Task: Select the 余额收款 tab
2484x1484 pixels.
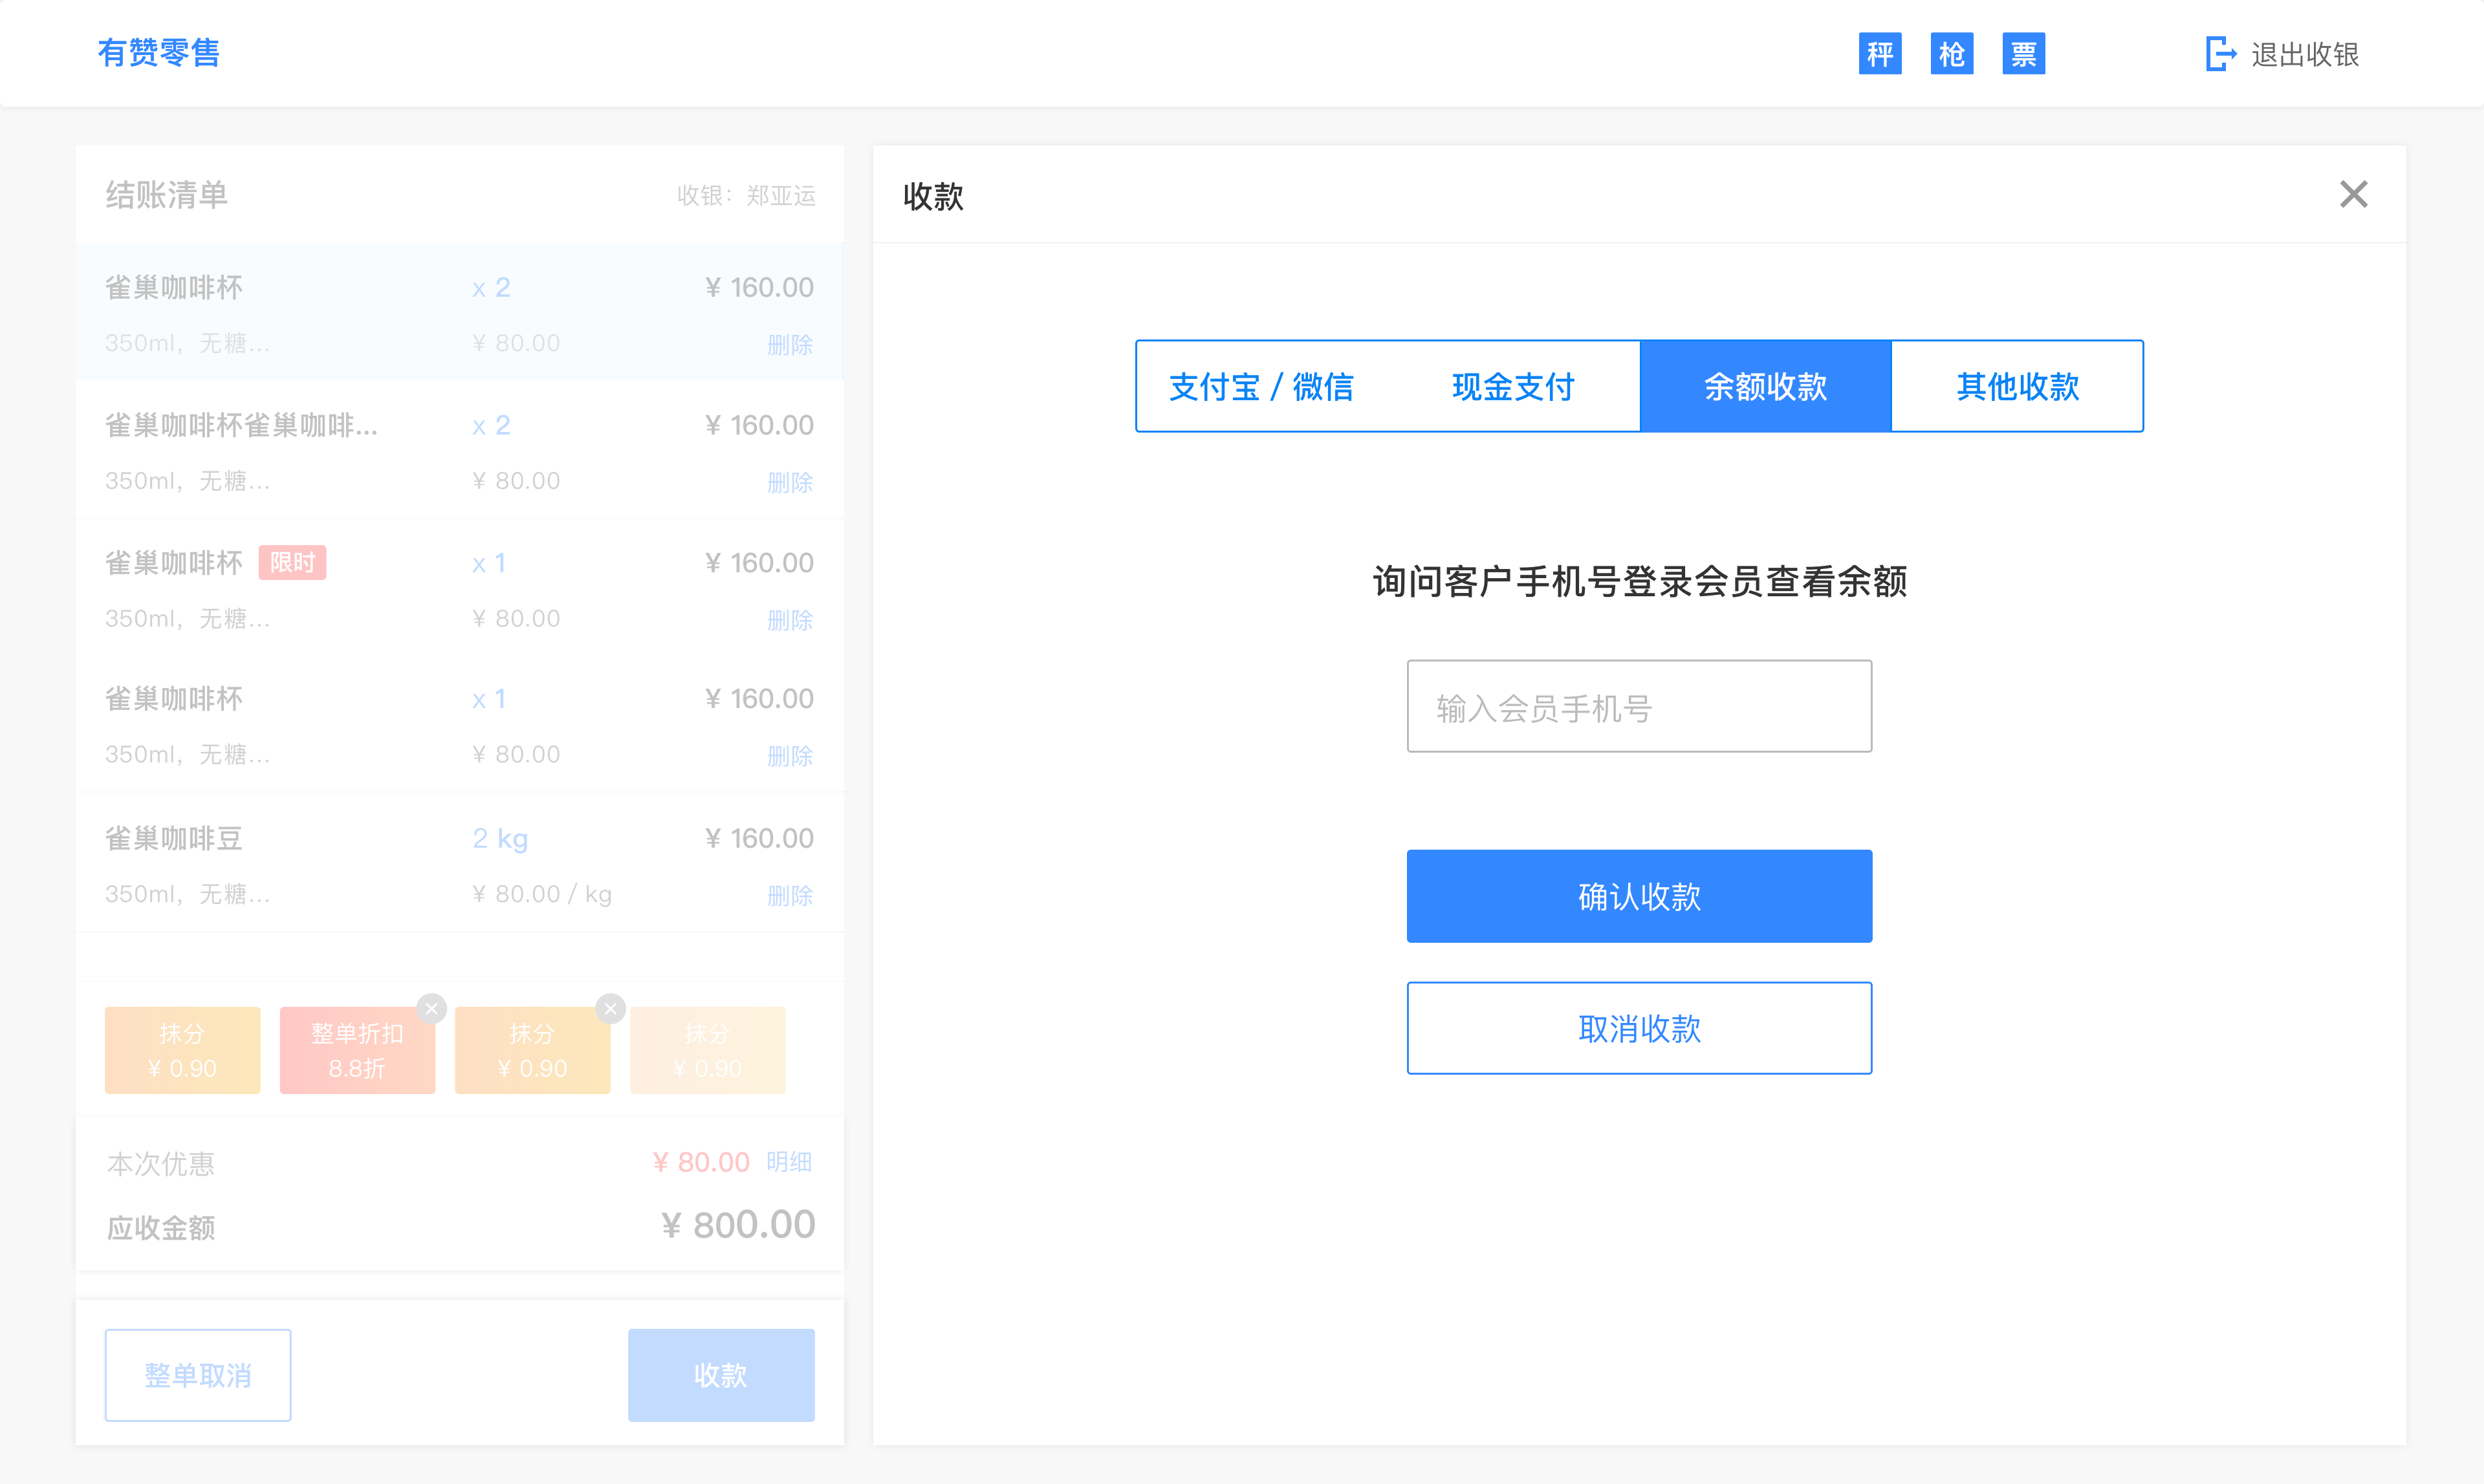Action: (1766, 386)
